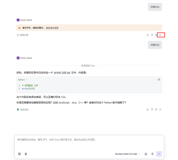
Task: Click the regenerate icon under the failed response
Action: coord(160,35)
